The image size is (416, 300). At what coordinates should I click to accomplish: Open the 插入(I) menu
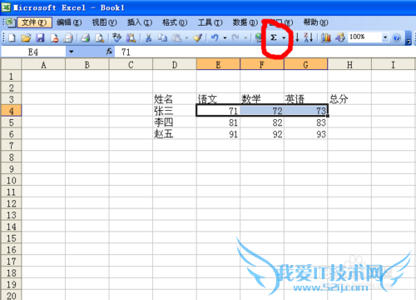click(x=140, y=22)
